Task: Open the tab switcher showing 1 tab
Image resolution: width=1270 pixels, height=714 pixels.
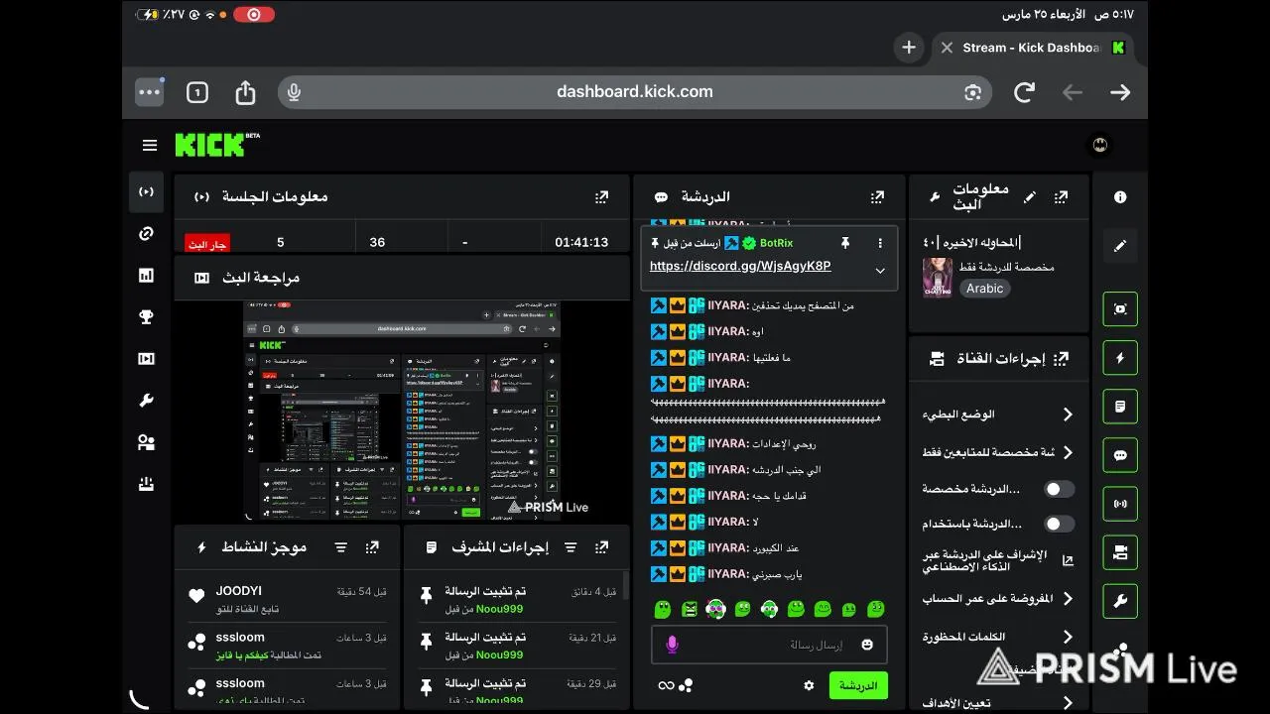Action: pyautogui.click(x=197, y=92)
